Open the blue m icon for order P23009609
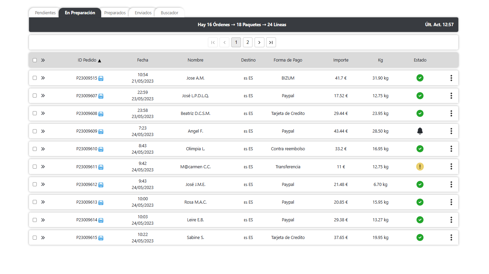The image size is (489, 274). [101, 132]
